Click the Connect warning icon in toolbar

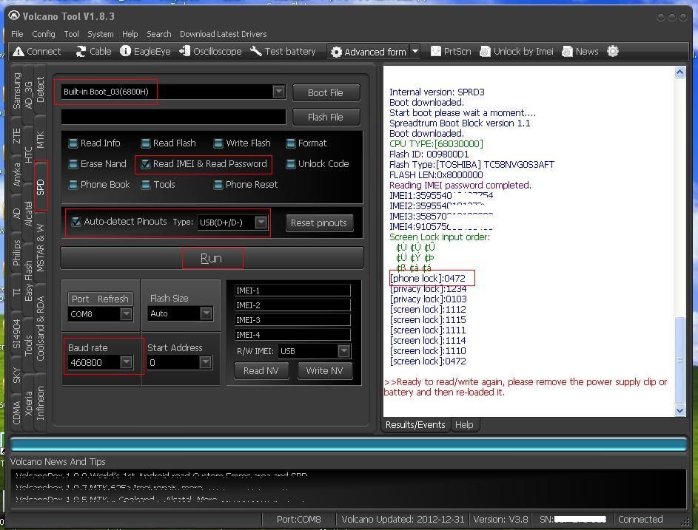tap(19, 52)
